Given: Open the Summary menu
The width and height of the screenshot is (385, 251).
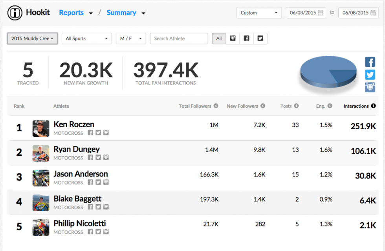Looking at the screenshot, I should pyautogui.click(x=123, y=13).
